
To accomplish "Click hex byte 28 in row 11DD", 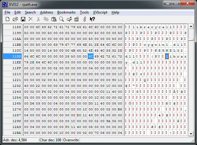I will click(x=67, y=57).
